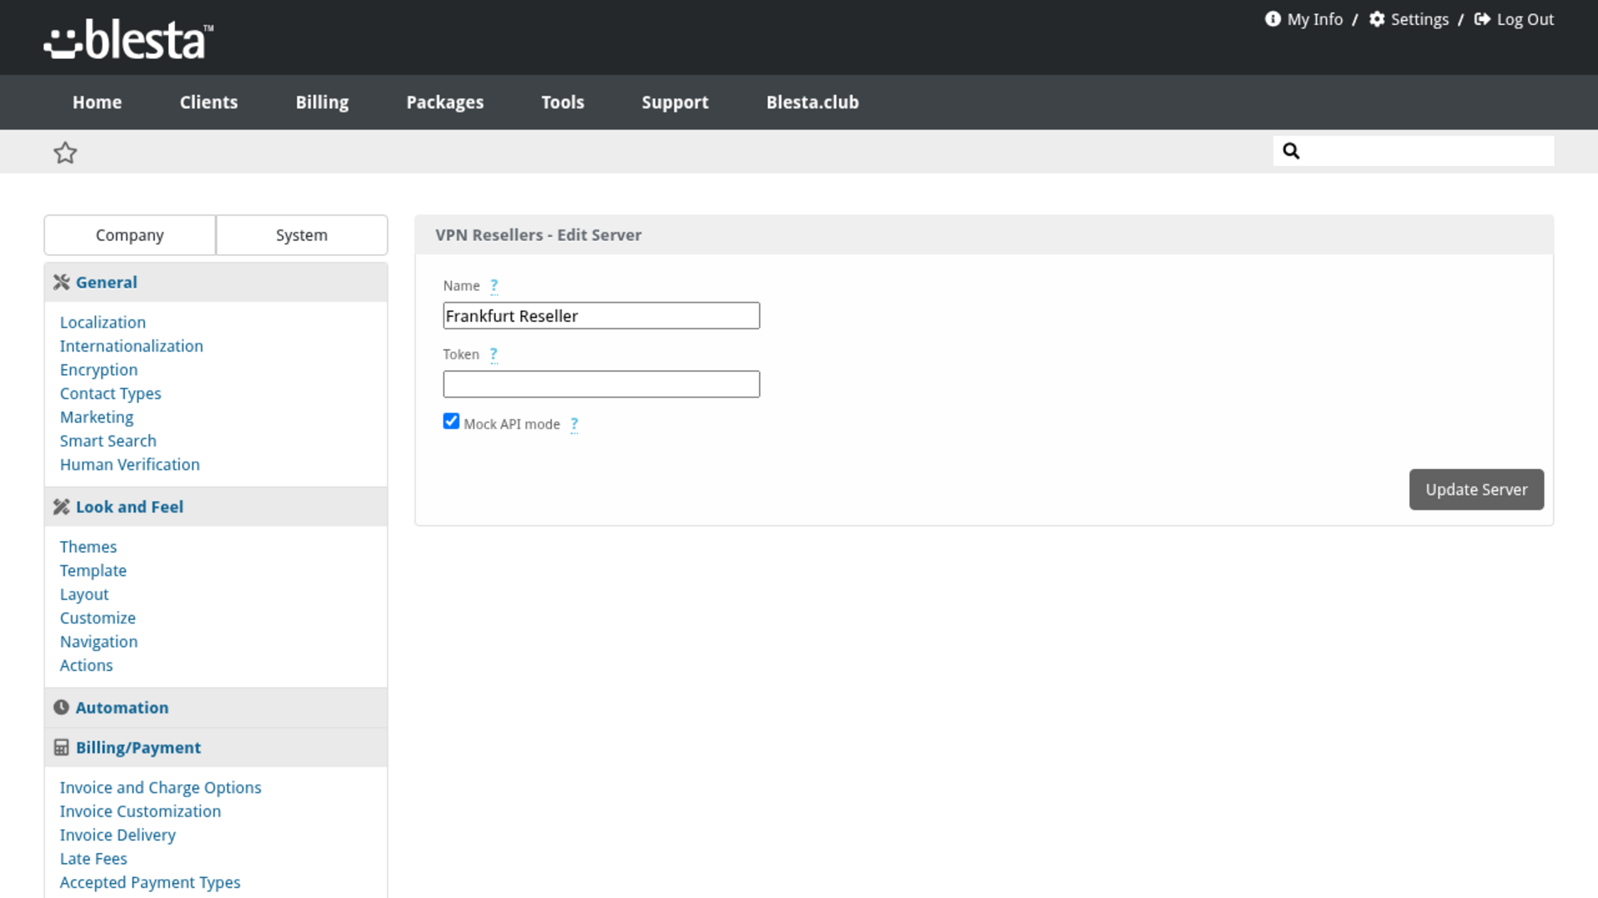Click the favorite star icon

[65, 152]
